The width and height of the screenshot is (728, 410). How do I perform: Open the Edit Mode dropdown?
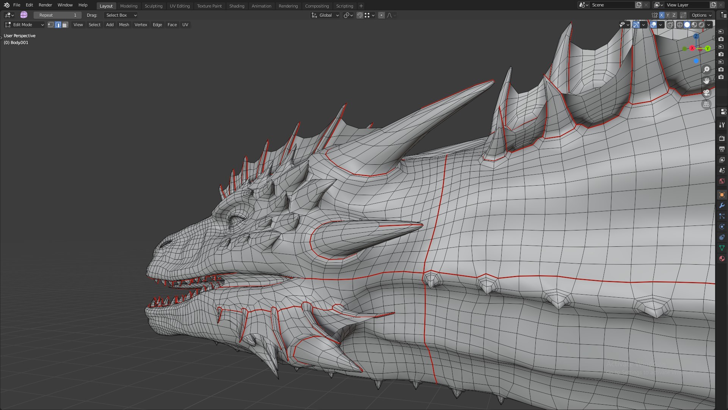pyautogui.click(x=24, y=25)
